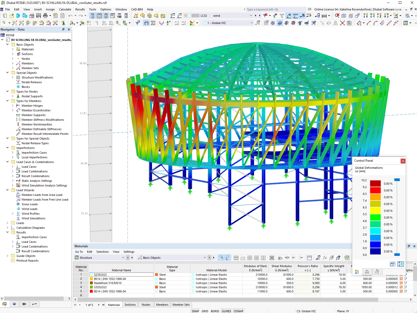417x313 pixels.
Task: Toggle the SNAP status bar button
Action: (x=195, y=311)
